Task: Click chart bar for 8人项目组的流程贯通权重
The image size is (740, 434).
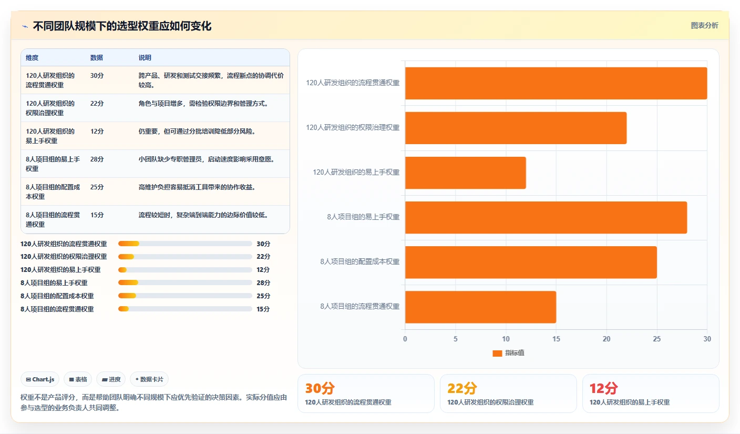Action: pos(480,307)
